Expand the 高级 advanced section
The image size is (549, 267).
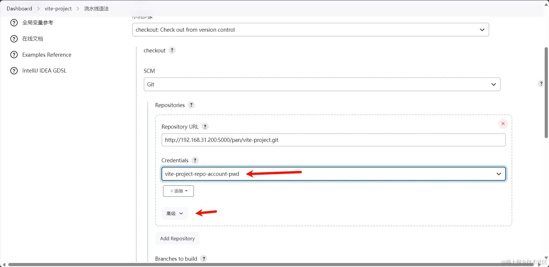(175, 213)
